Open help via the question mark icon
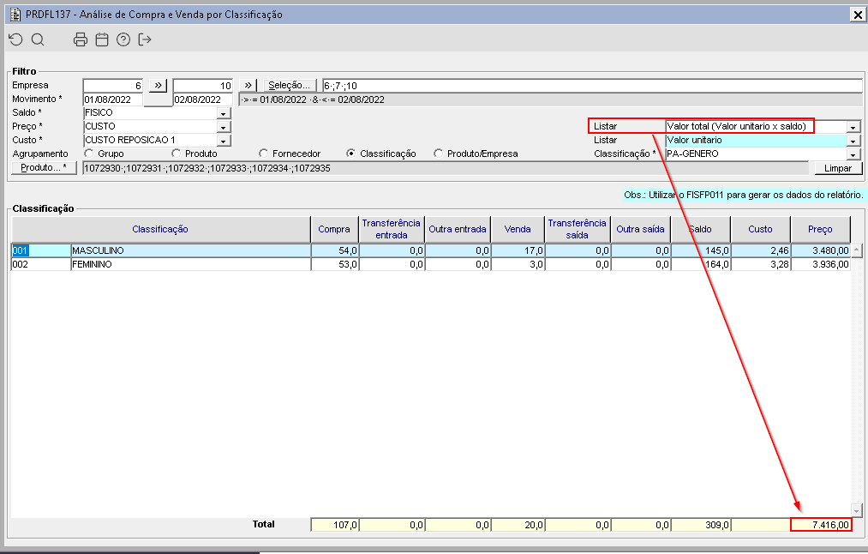The image size is (868, 554). (x=123, y=39)
